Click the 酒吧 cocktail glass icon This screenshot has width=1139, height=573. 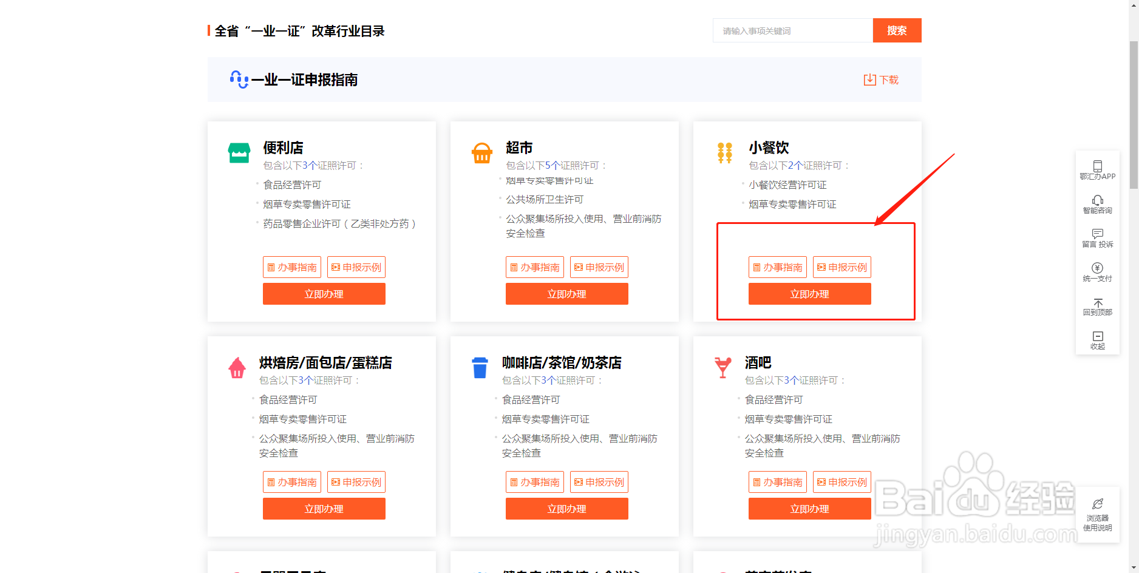pyautogui.click(x=723, y=367)
